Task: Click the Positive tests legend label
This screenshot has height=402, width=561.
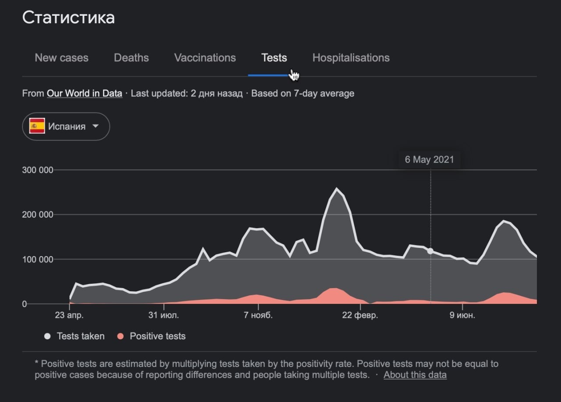Action: click(158, 336)
